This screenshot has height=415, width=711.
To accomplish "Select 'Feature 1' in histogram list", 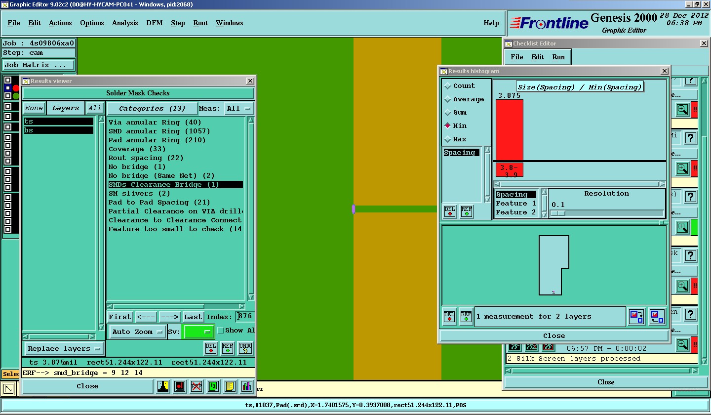I will pos(516,204).
